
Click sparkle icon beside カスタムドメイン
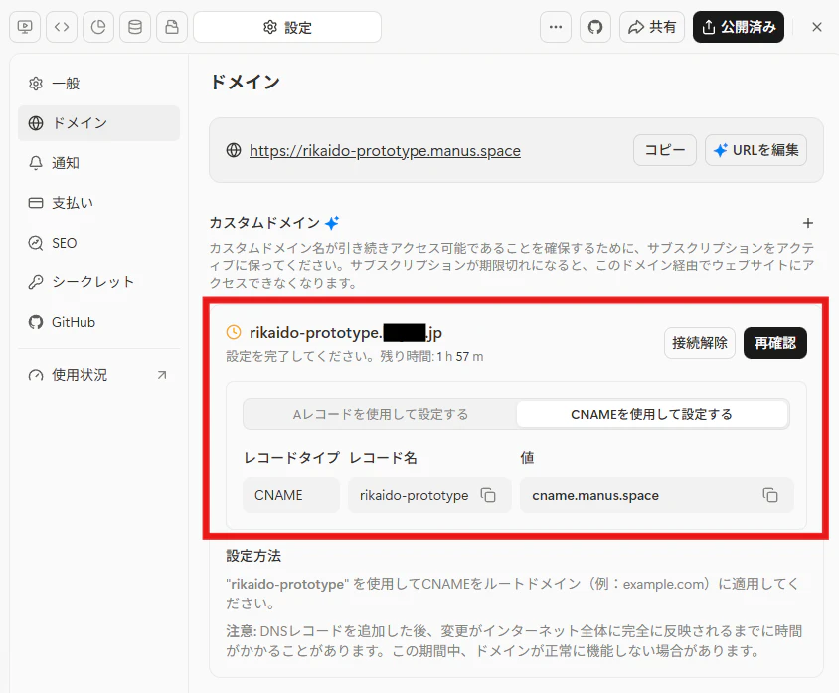pyautogui.click(x=332, y=223)
